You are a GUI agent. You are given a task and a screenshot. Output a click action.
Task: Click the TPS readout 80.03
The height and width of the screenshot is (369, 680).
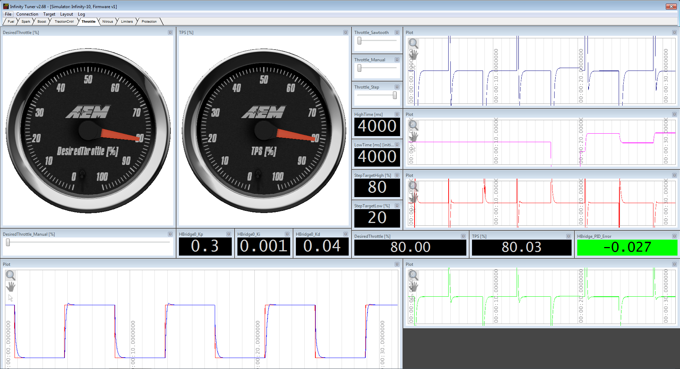(x=522, y=247)
